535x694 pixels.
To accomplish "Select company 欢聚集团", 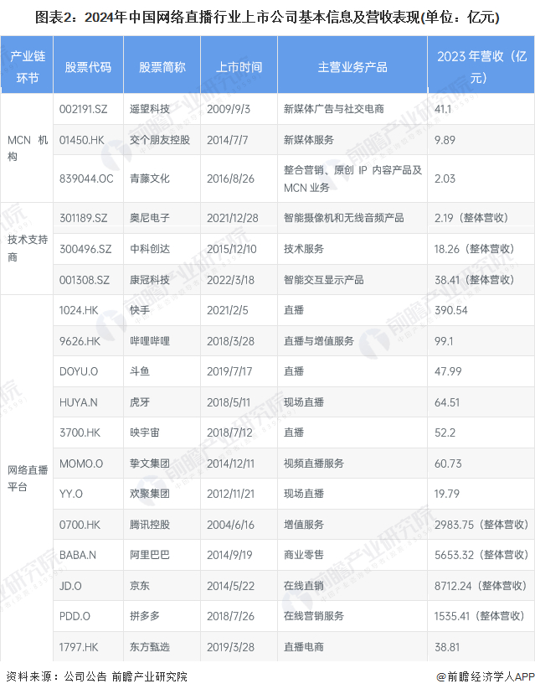I will [149, 494].
